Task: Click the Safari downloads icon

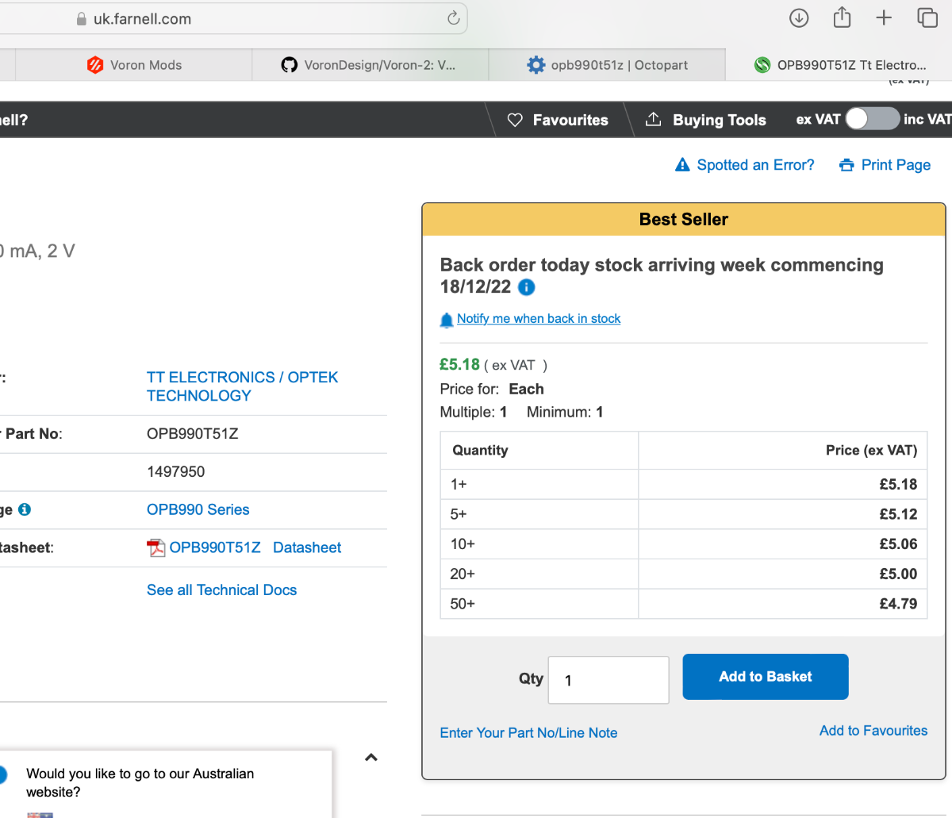Action: coord(799,17)
